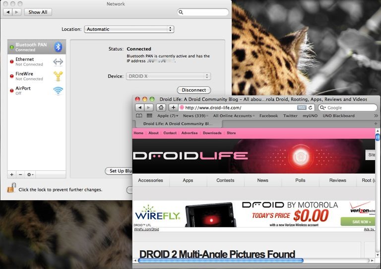Open the gear action menu below services
Image resolution: width=381 pixels, height=269 pixels.
pos(30,174)
